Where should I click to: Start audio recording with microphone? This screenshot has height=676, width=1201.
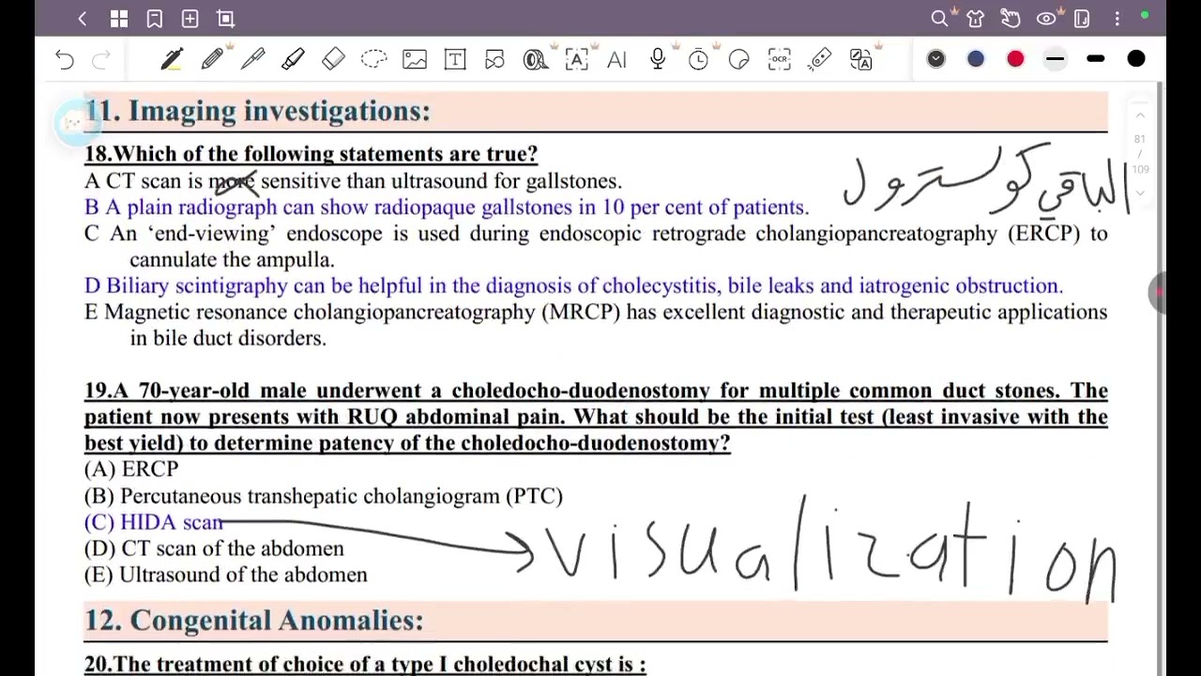[x=658, y=60]
